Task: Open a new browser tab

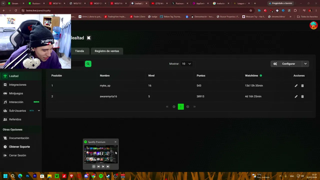Action: (255, 3)
